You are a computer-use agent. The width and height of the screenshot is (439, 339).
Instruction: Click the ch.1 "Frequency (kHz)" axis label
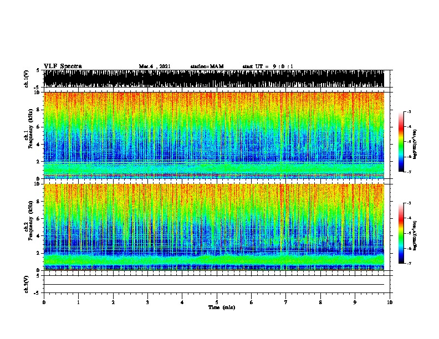click(30, 129)
